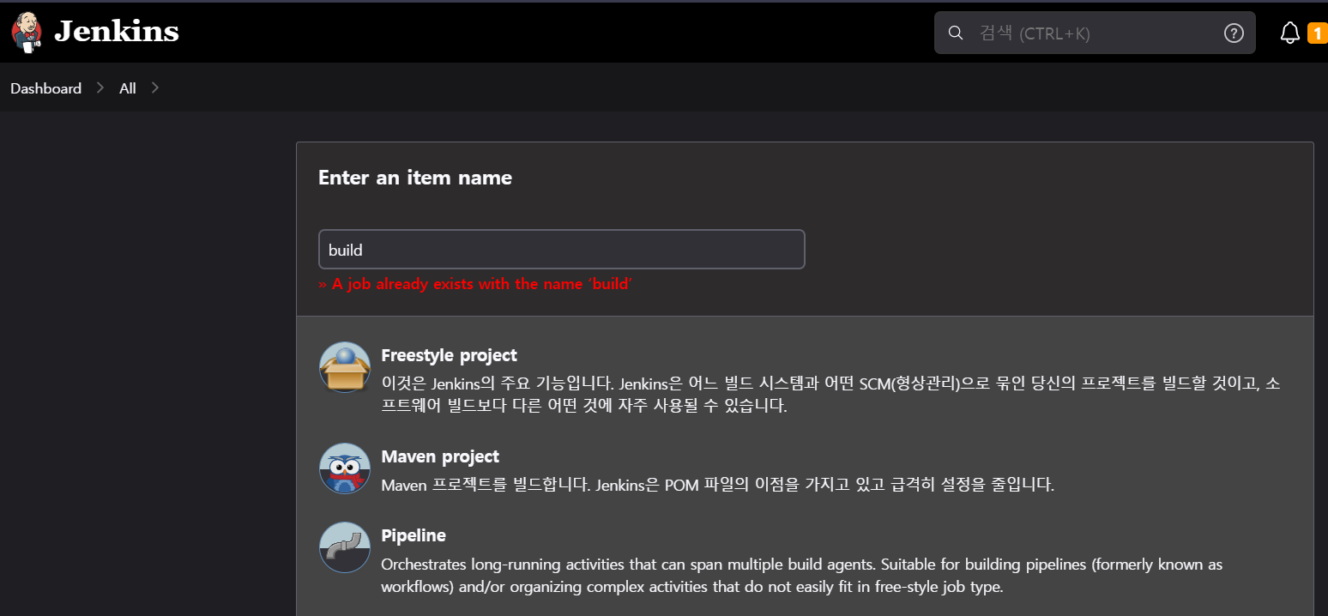Click the Freestyle project Korean description text
This screenshot has width=1328, height=616.
[830, 395]
